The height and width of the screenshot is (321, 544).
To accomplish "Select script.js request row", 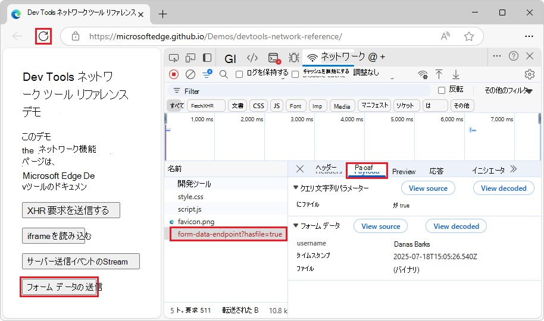I will 226,209.
